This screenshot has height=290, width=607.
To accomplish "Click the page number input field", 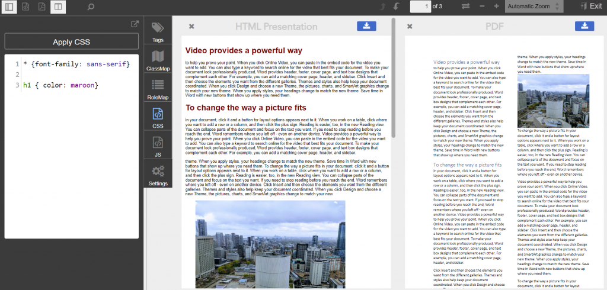I will coord(420,6).
